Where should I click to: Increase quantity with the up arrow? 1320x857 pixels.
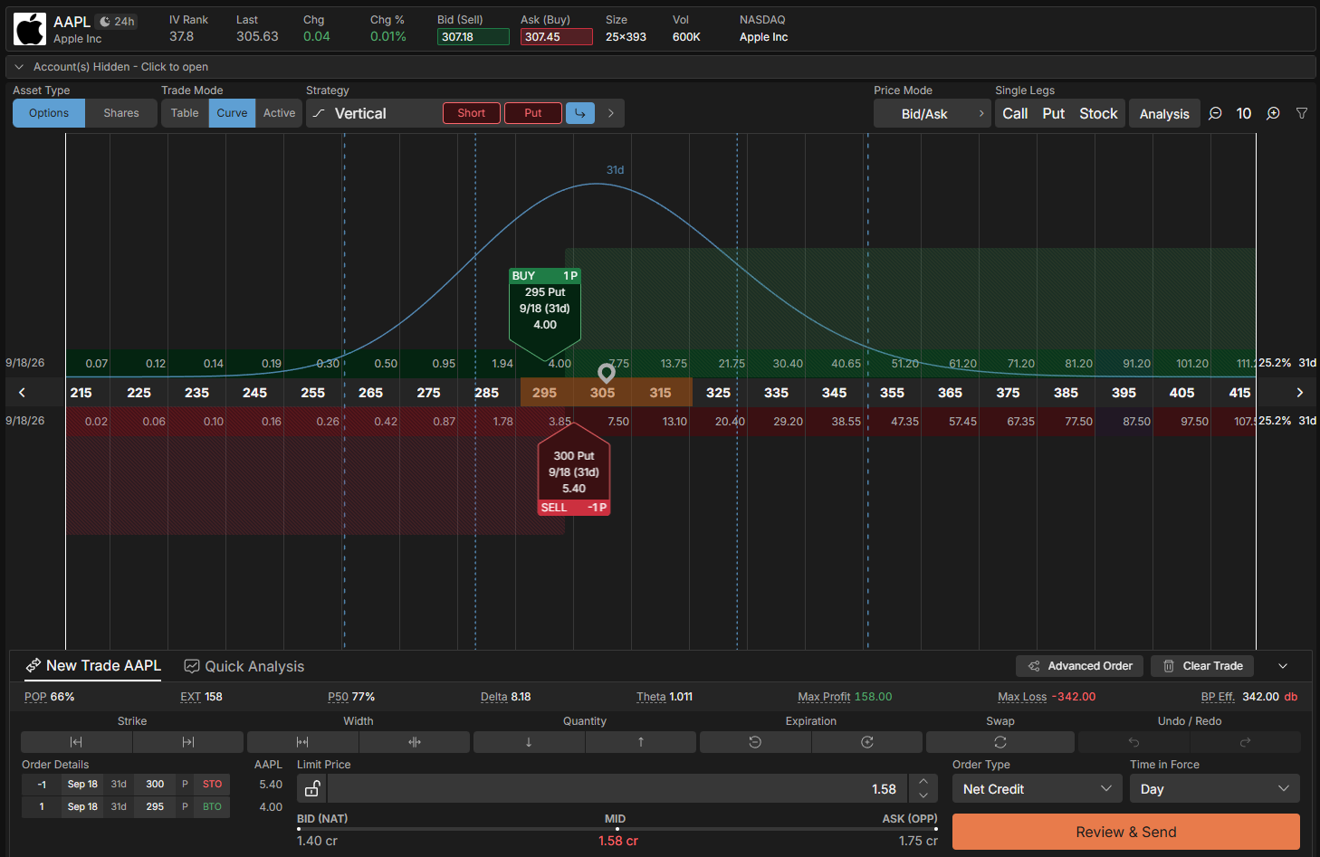coord(641,742)
